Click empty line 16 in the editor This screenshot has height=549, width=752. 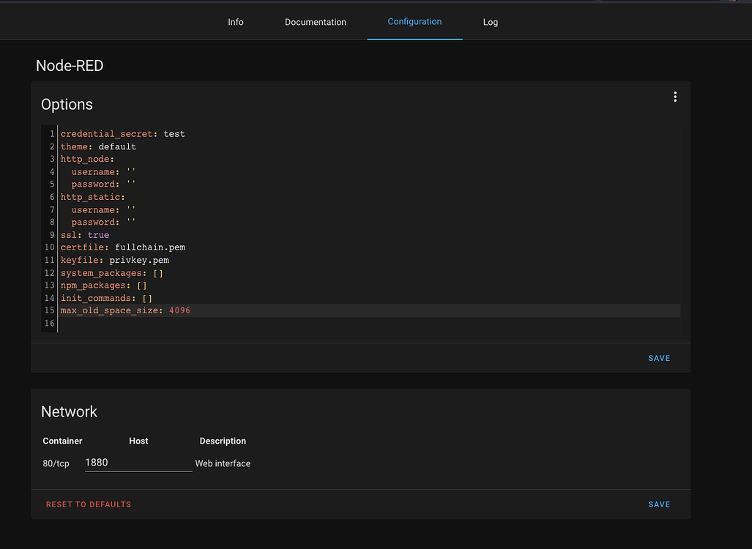pyautogui.click(x=110, y=323)
